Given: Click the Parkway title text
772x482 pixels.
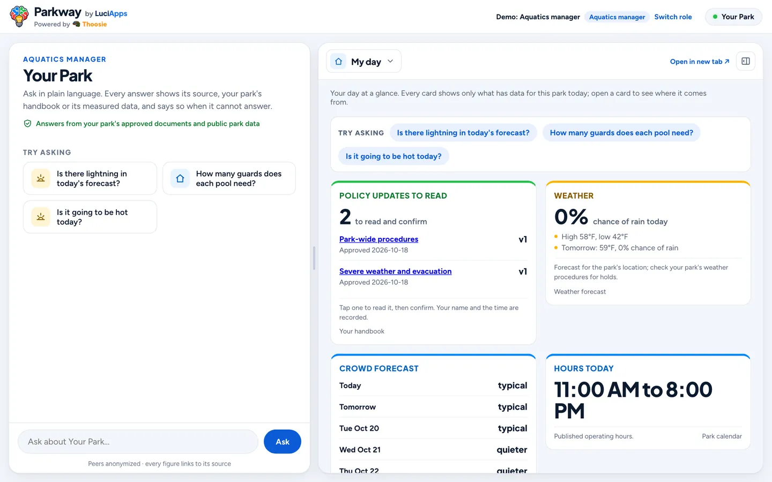Looking at the screenshot, I should point(57,12).
